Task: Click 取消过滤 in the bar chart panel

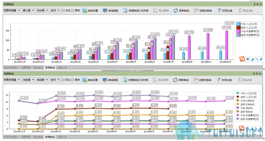Action: [245, 10]
